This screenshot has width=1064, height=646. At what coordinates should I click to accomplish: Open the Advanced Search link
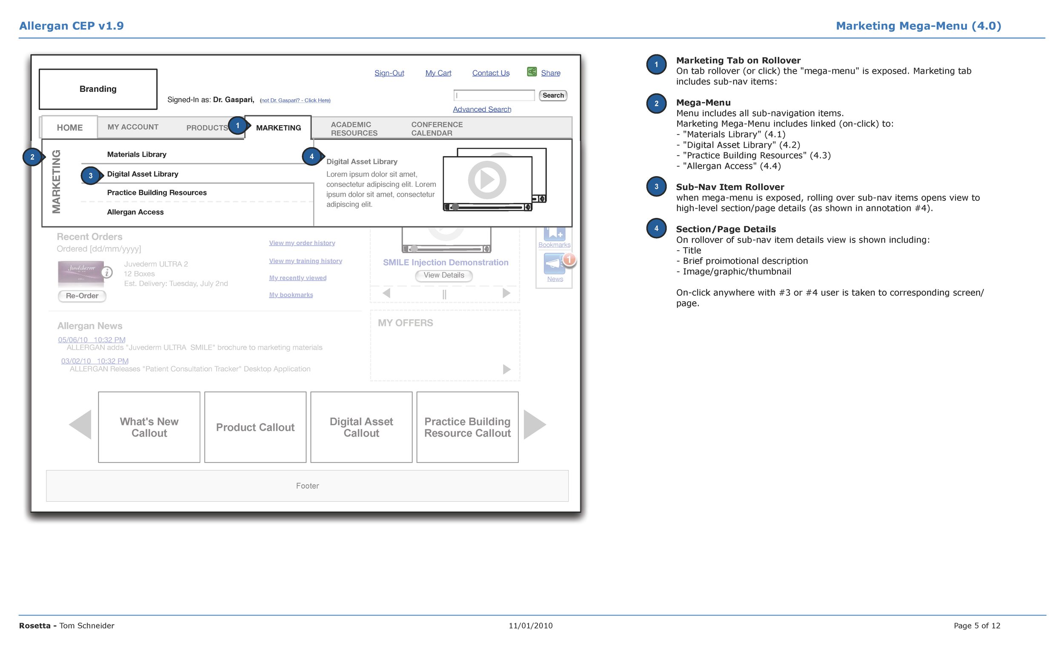click(482, 109)
